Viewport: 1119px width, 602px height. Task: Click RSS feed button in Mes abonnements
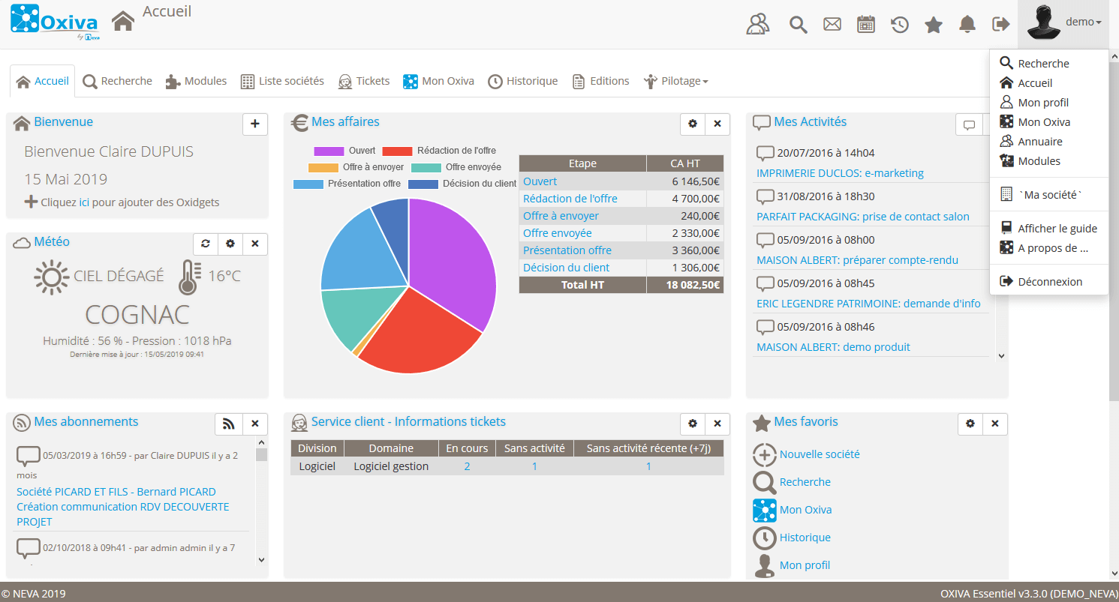click(229, 424)
